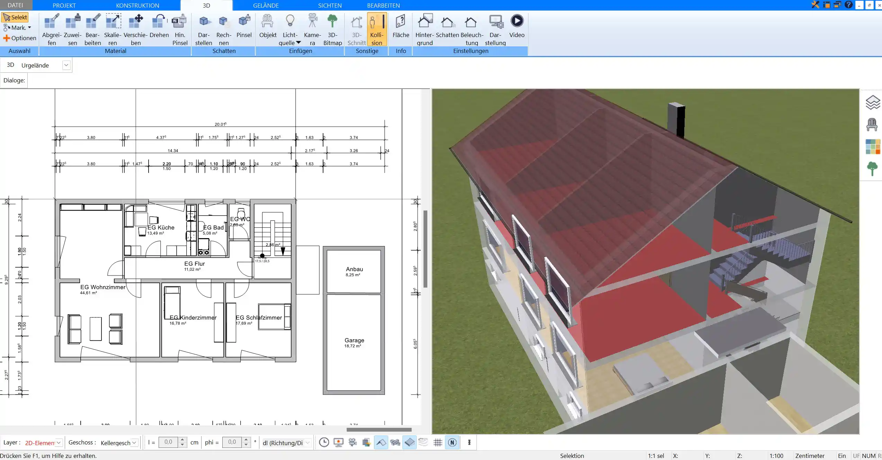Click the Optionen button
882x460 pixels.
19,38
